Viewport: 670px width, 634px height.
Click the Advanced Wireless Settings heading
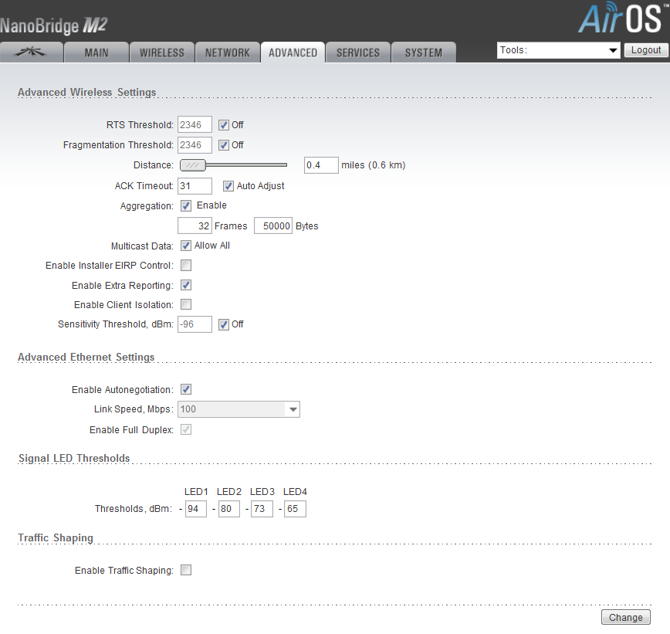[86, 93]
